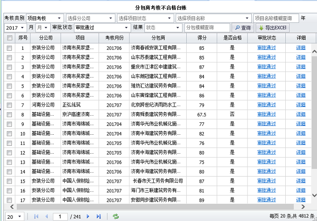This screenshot has height=221, width=317.
Task: Expand 选择项目名称 dropdown
Action: 214,18
